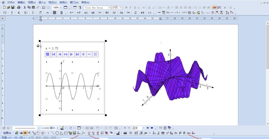Click the Undo arrow icon

(44, 7)
